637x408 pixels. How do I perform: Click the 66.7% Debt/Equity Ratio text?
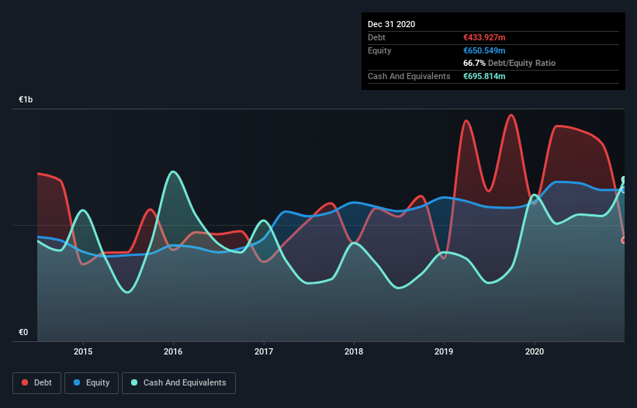point(510,63)
